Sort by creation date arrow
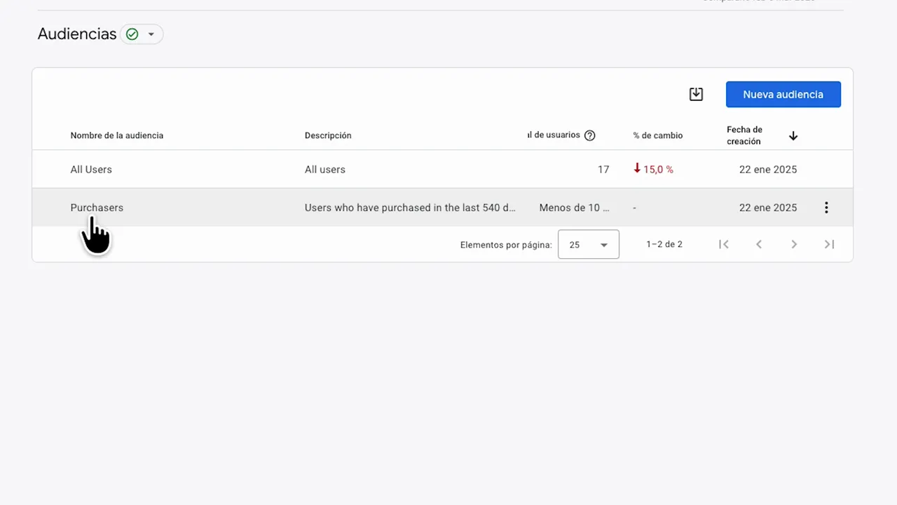897x505 pixels. (x=793, y=135)
